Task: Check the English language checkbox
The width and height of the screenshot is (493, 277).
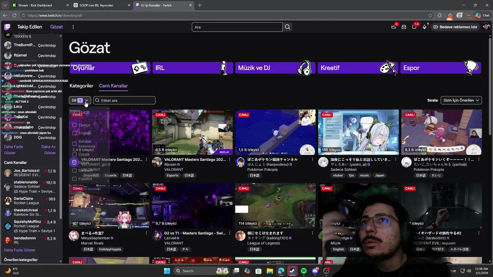Action: coord(74,133)
